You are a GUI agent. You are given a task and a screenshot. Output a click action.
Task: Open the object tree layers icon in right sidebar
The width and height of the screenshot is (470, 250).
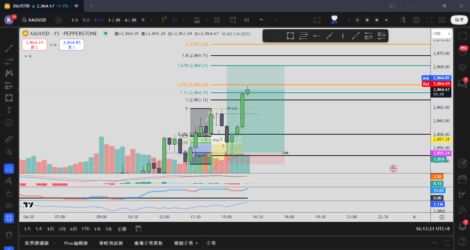tap(463, 67)
